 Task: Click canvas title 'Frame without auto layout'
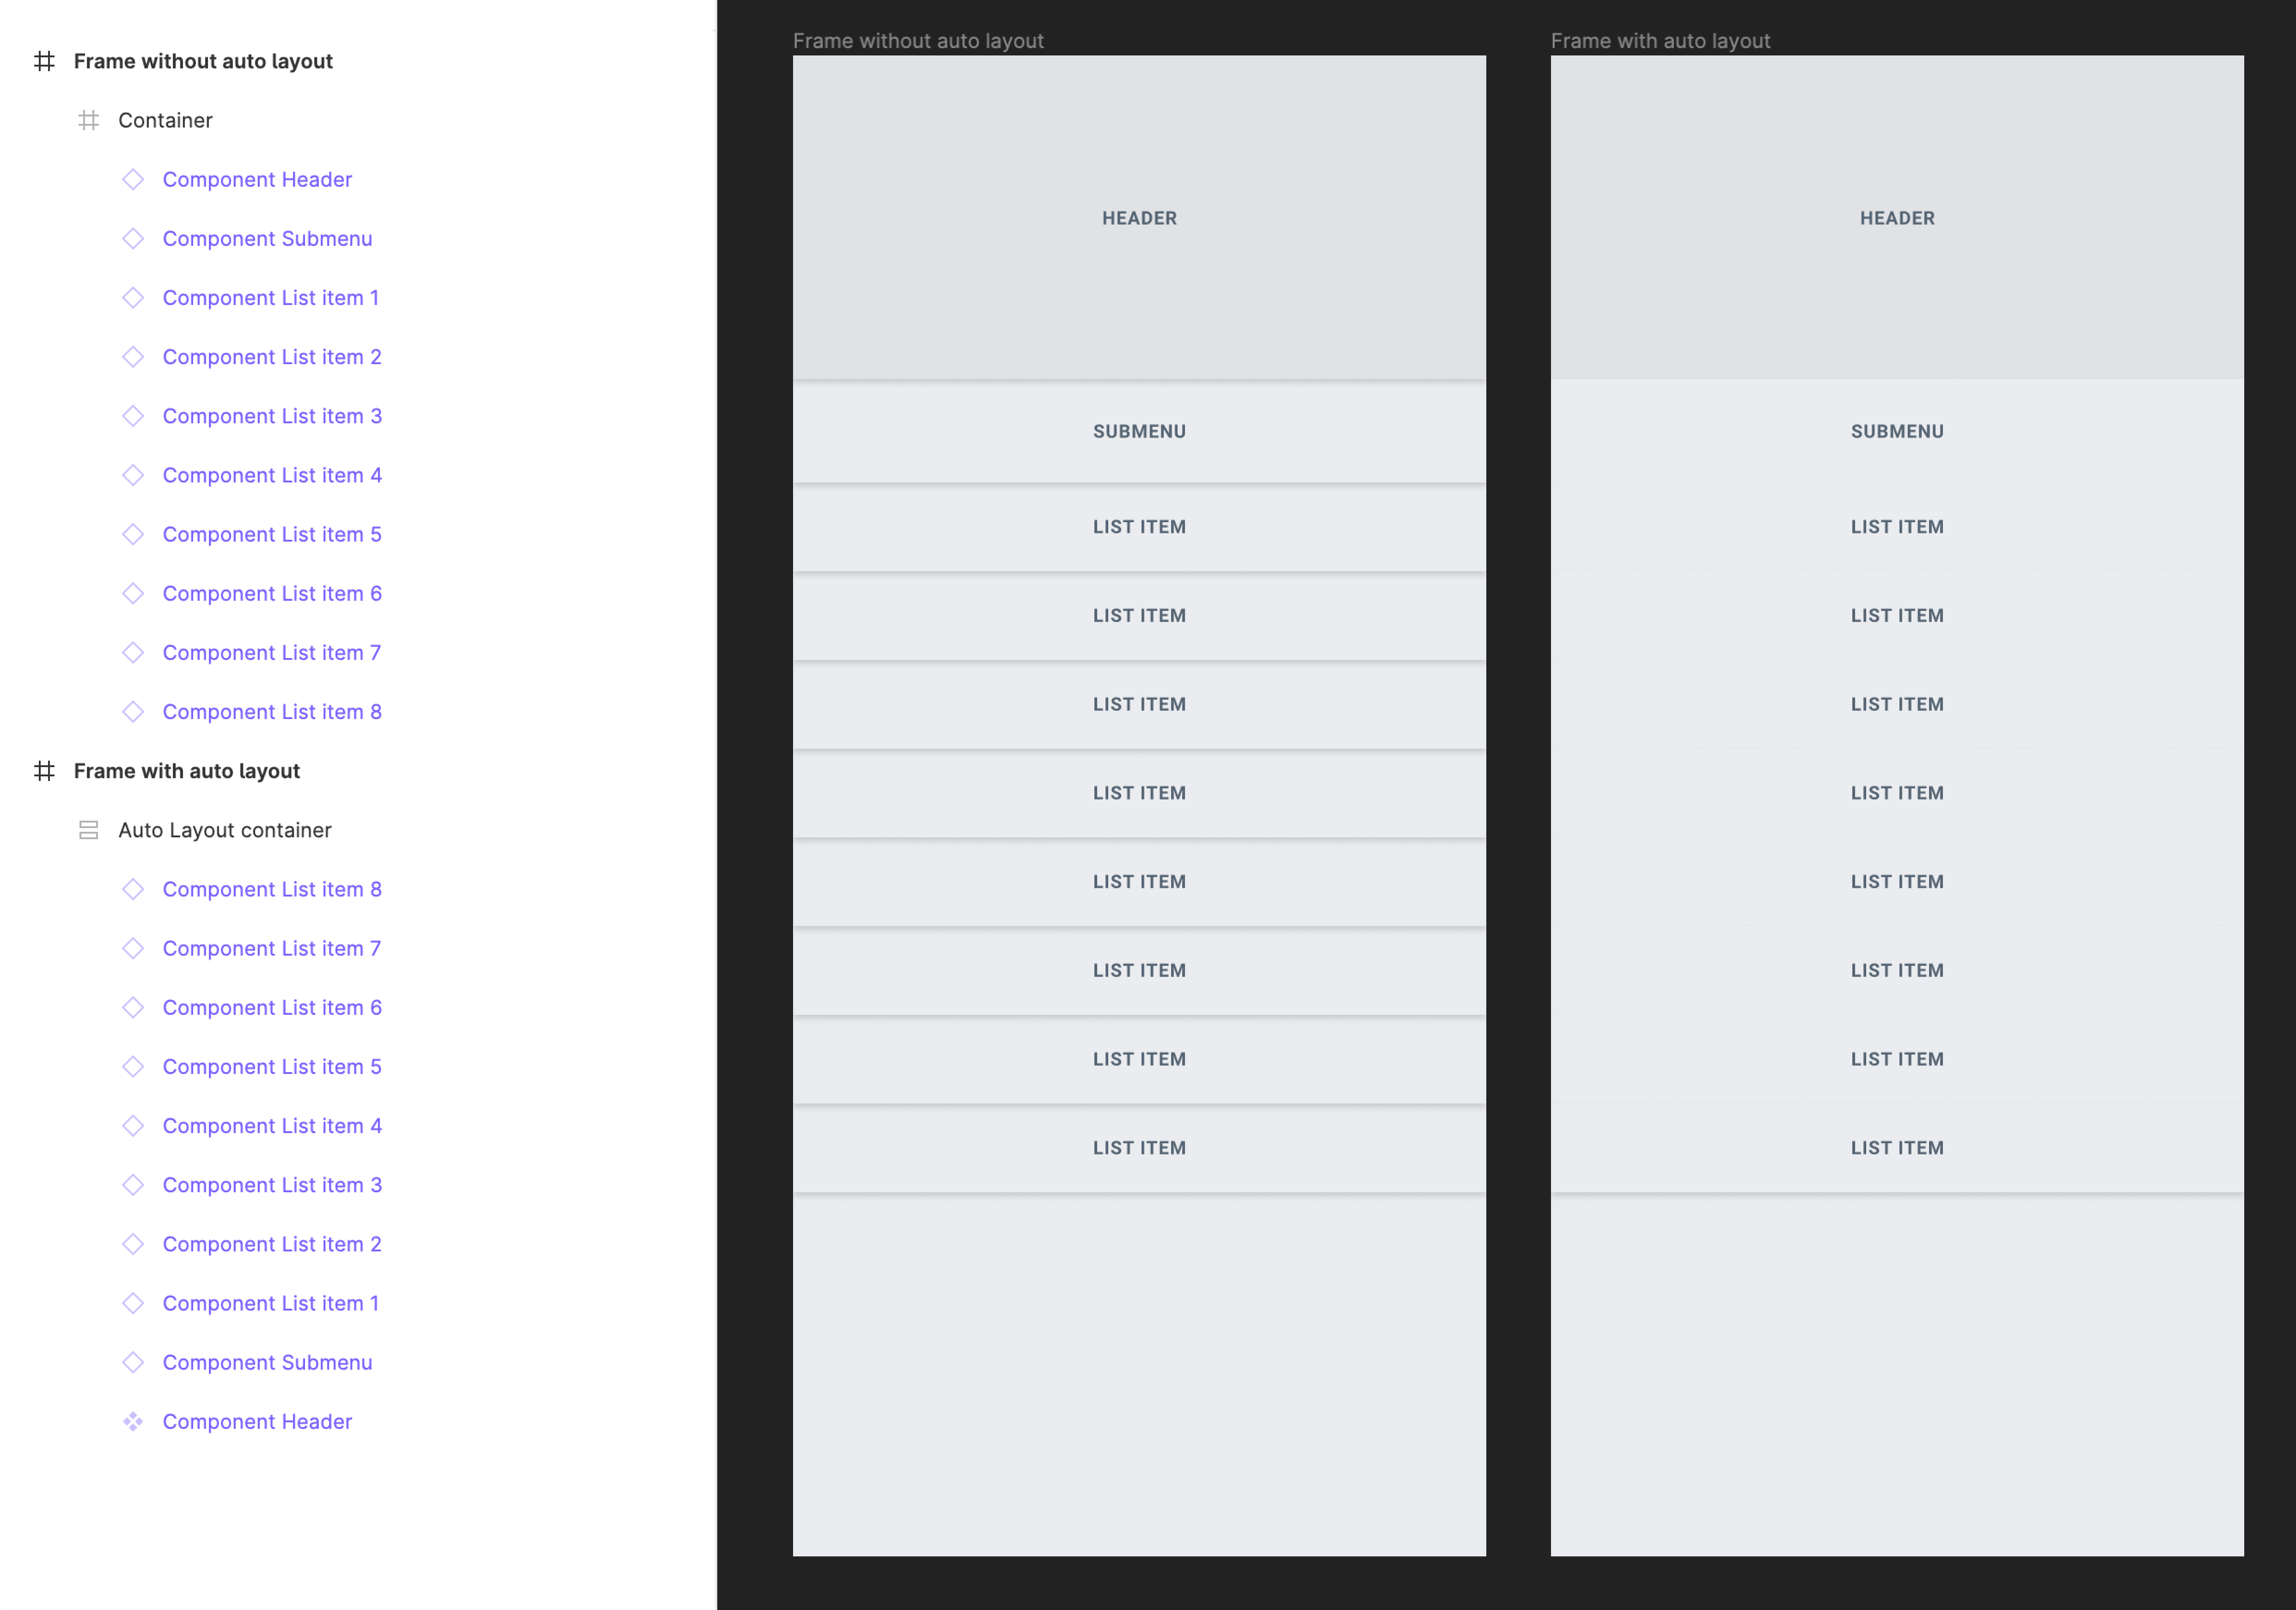[918, 41]
